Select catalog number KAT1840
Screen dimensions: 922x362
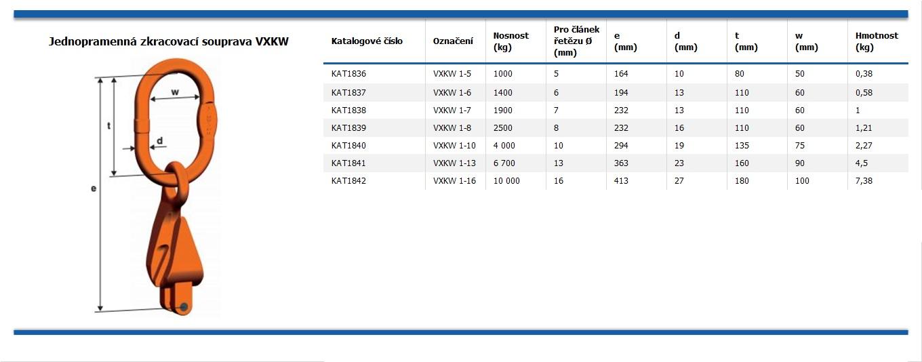click(348, 145)
